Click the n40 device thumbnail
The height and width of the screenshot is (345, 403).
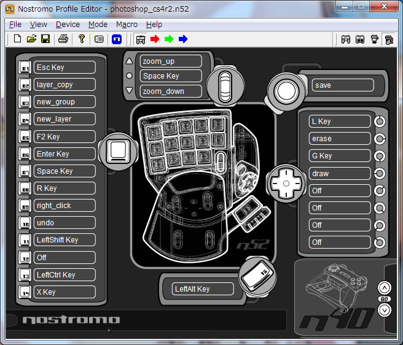(337, 297)
